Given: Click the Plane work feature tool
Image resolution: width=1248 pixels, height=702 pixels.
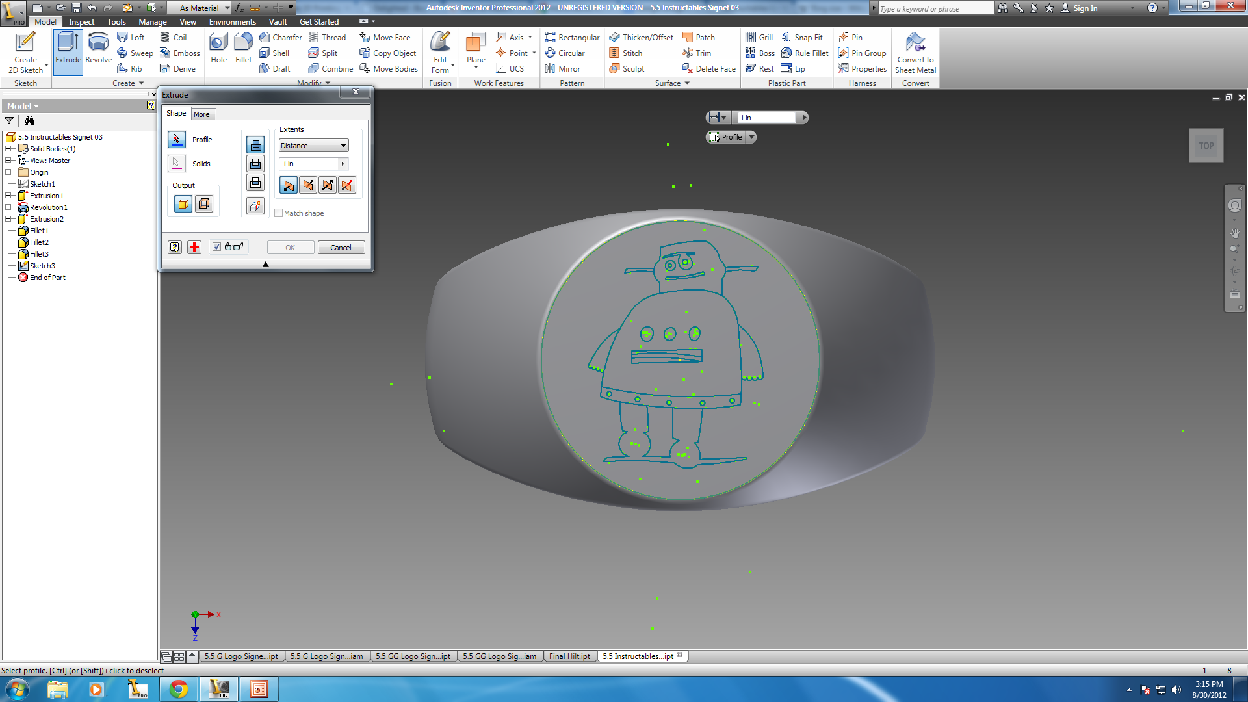Looking at the screenshot, I should coord(476,51).
